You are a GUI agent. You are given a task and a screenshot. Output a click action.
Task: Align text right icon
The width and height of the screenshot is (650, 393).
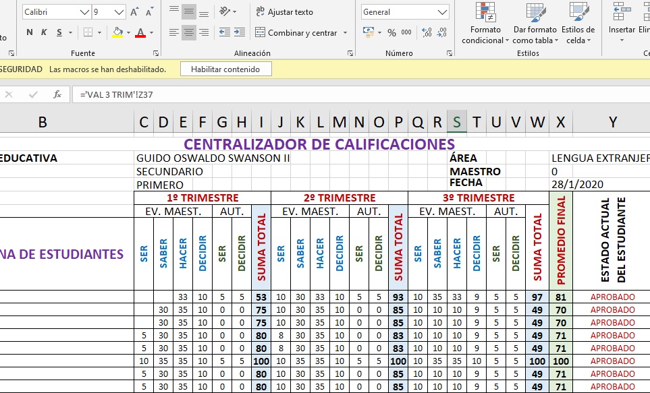coord(204,32)
